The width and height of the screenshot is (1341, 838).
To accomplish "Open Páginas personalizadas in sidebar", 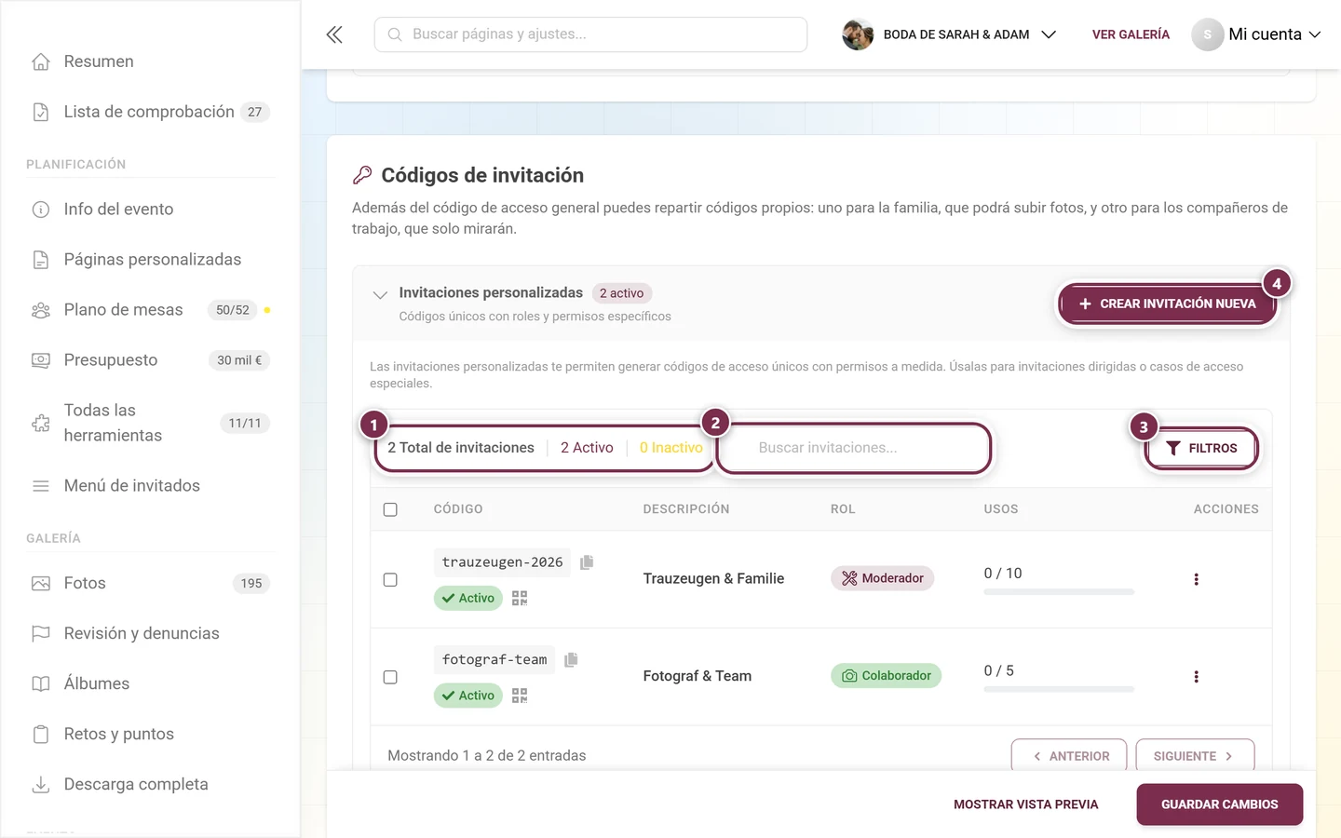I will tap(151, 260).
